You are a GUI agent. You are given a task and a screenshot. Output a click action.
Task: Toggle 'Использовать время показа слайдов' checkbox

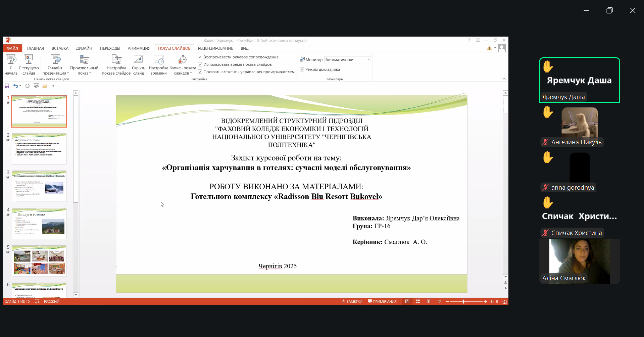(x=200, y=64)
